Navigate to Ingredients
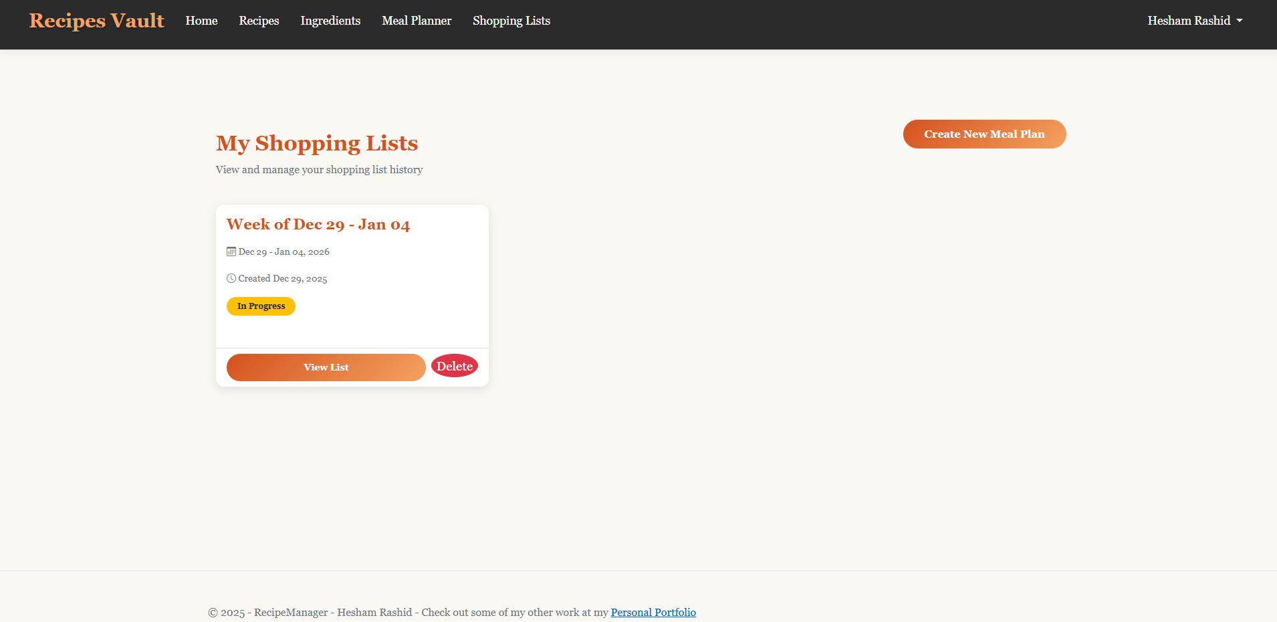The width and height of the screenshot is (1277, 622). (330, 21)
